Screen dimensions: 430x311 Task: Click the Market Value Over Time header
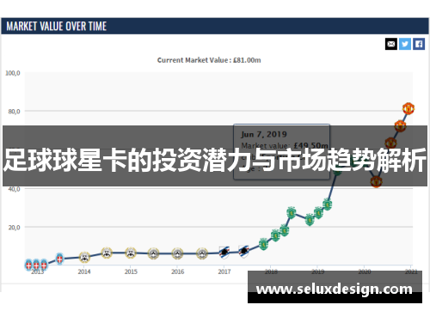(x=57, y=27)
